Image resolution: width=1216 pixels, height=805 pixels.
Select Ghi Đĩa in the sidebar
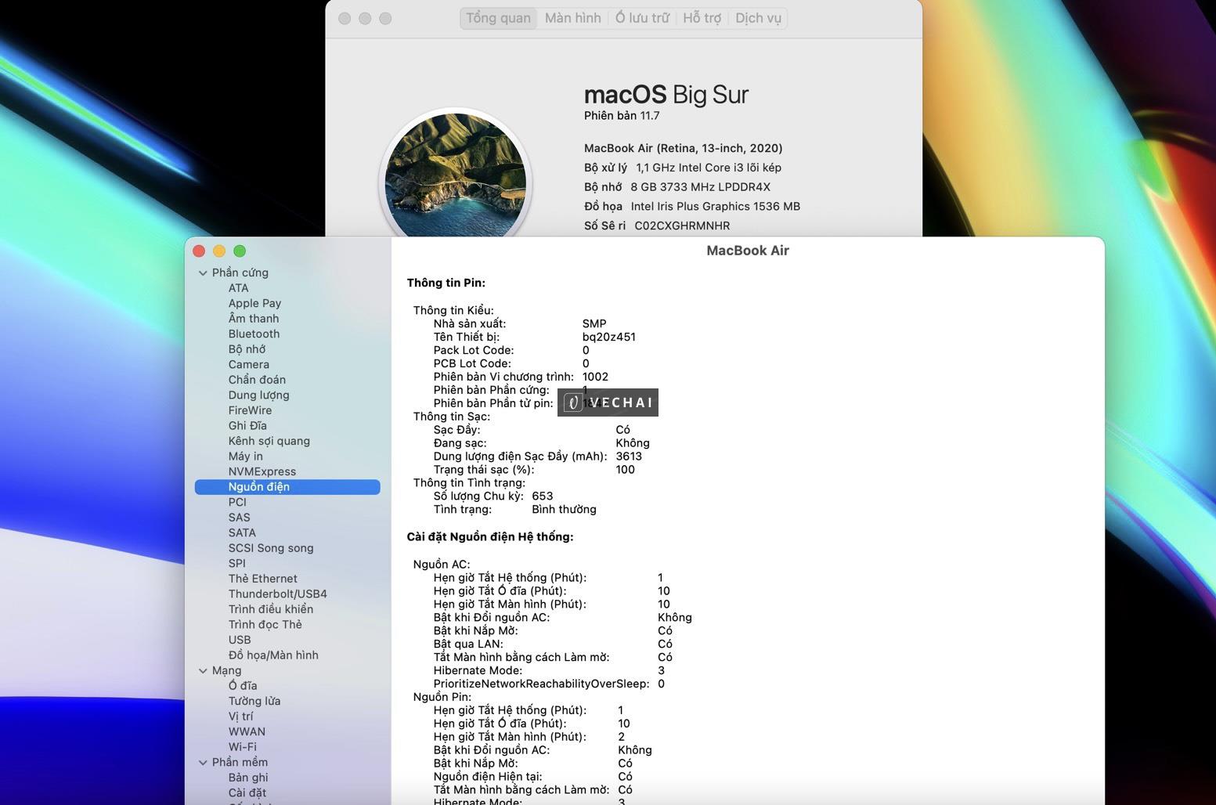point(247,426)
